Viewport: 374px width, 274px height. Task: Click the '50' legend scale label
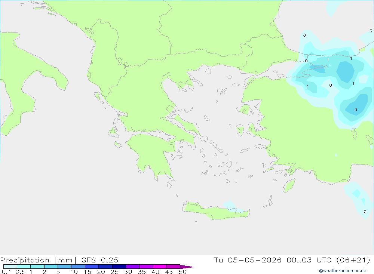click(x=183, y=272)
